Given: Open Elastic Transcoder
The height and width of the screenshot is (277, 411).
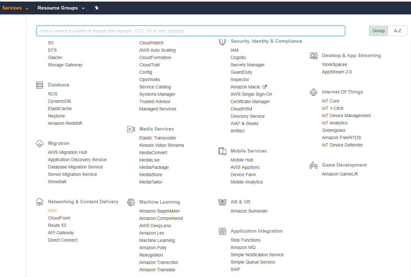Looking at the screenshot, I should tap(158, 138).
